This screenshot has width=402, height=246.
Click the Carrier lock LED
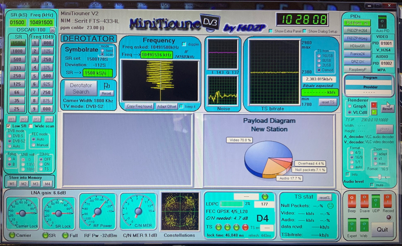[12, 235]
